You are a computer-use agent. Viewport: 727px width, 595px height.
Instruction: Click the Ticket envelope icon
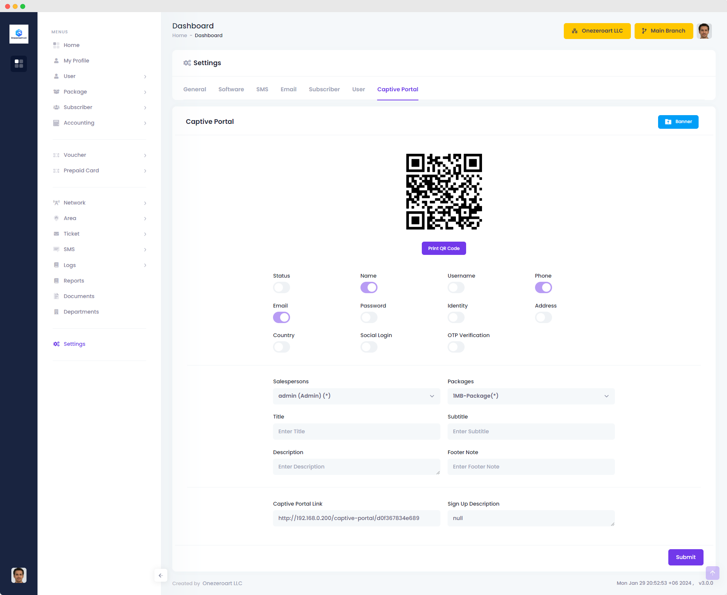(x=56, y=234)
